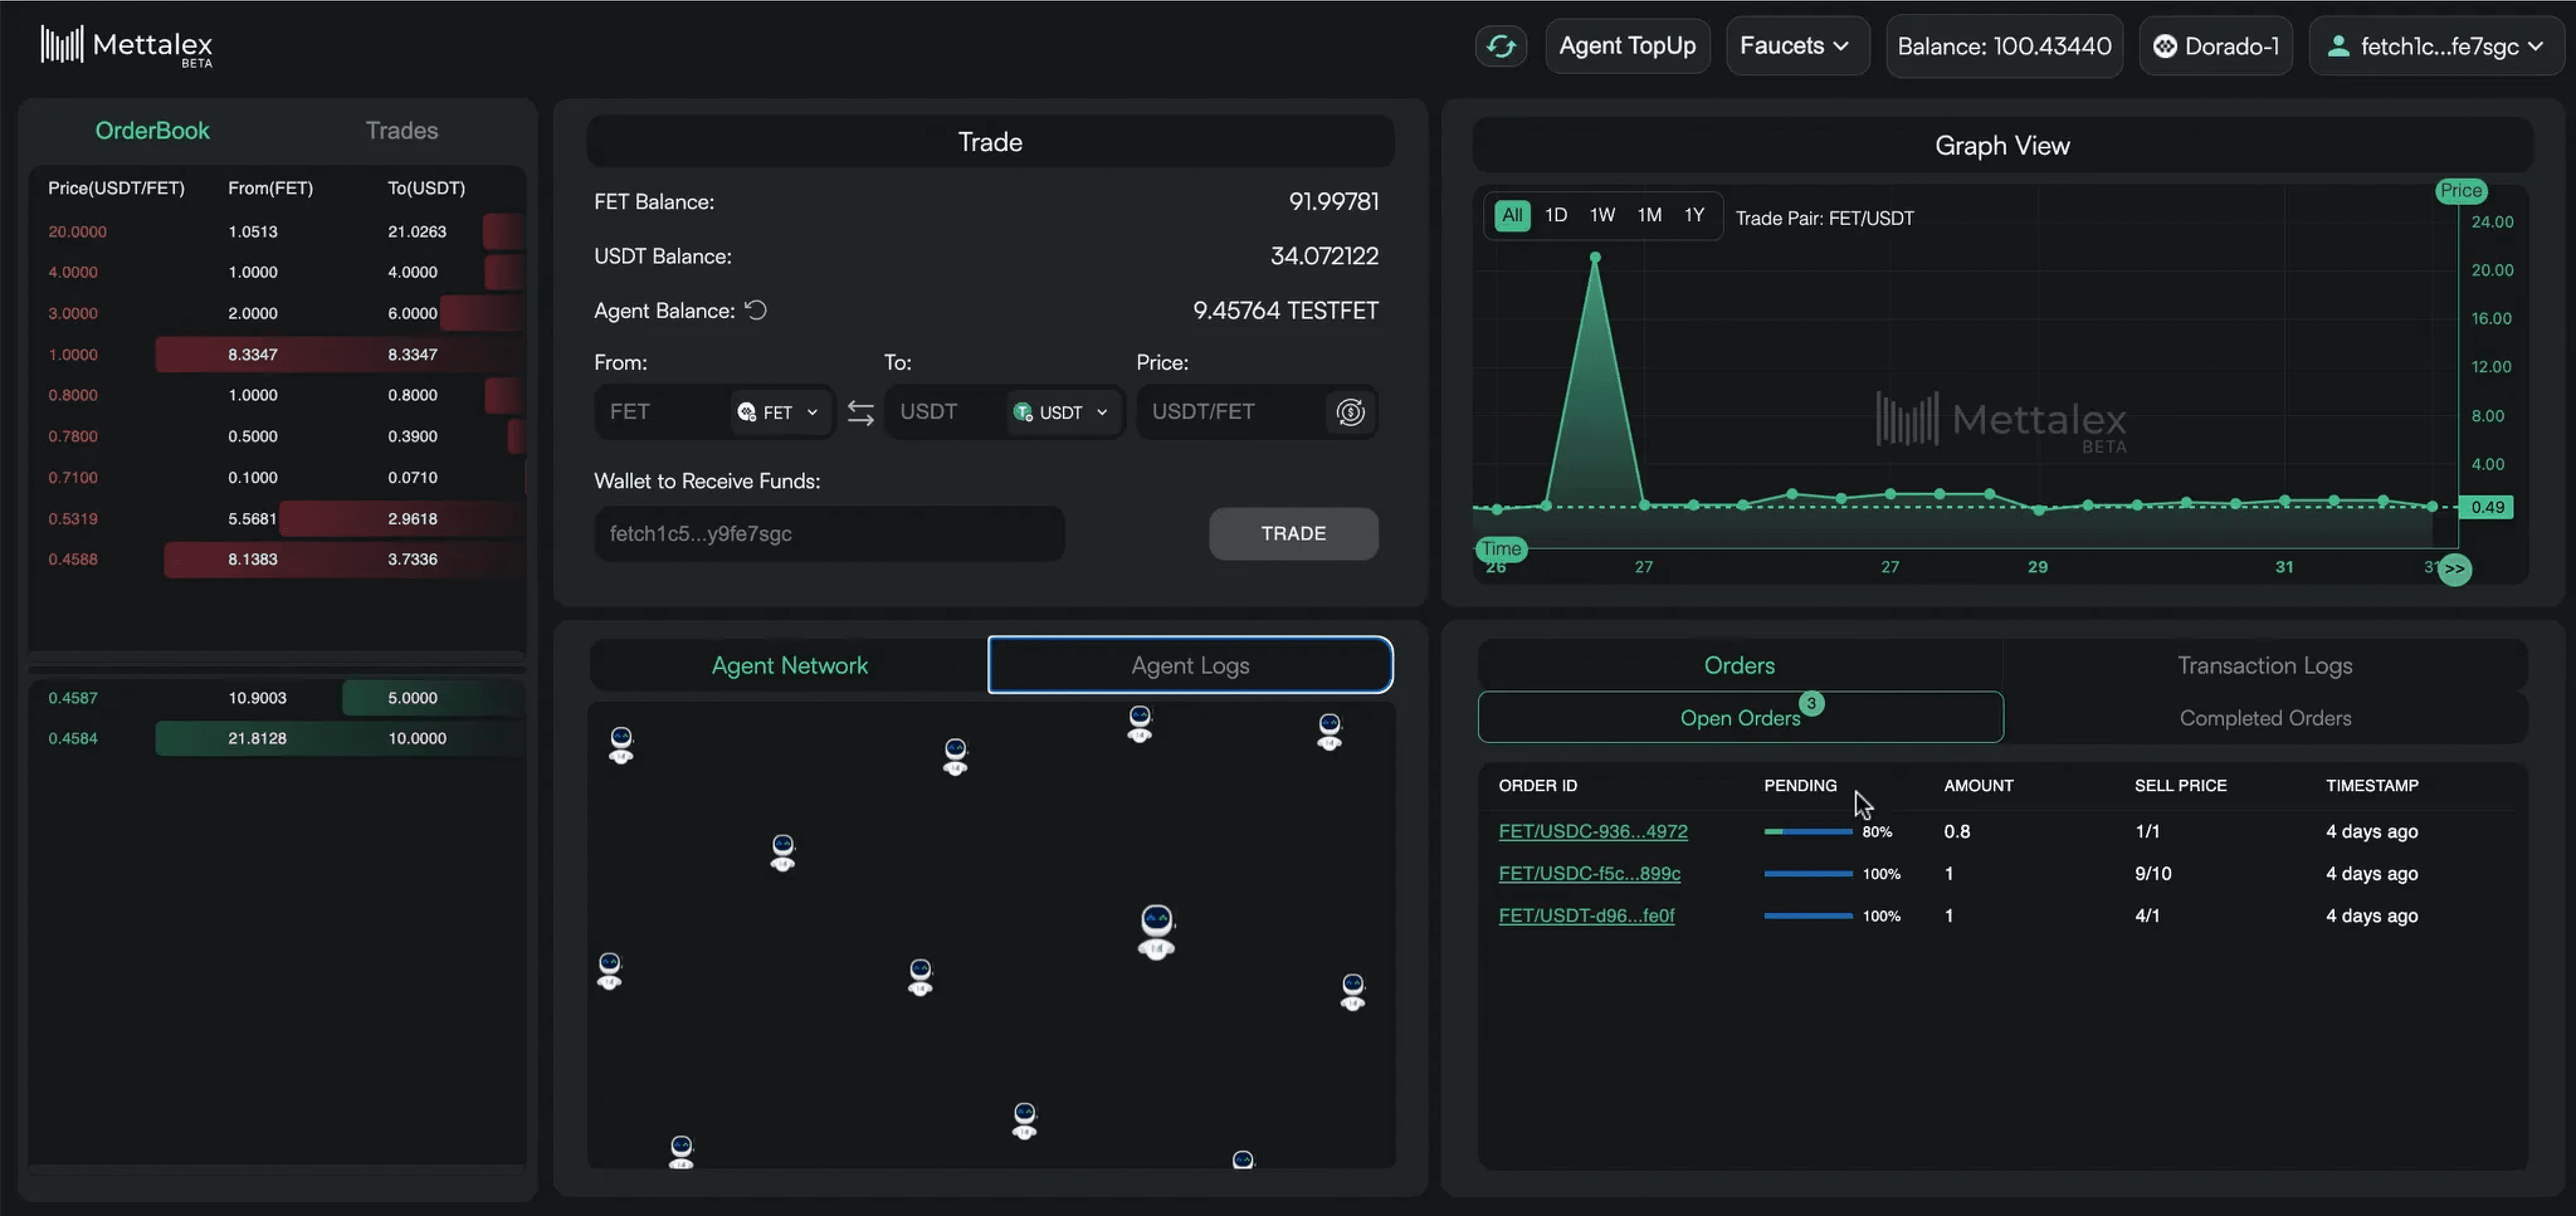2576x1216 pixels.
Task: Toggle the All time range option
Action: point(1512,215)
